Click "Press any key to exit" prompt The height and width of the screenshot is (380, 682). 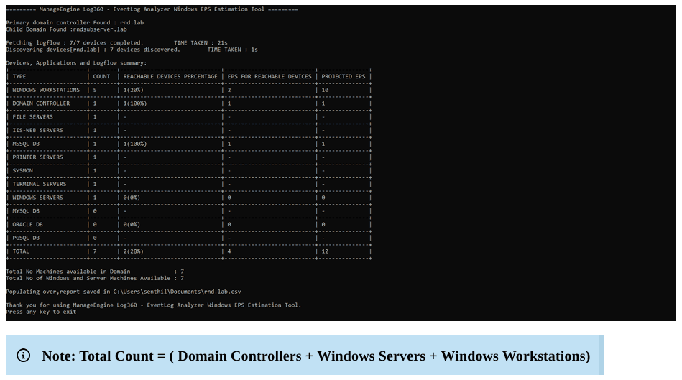coord(41,312)
